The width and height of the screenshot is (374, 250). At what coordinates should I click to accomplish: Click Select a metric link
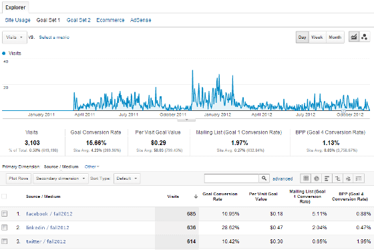point(54,37)
